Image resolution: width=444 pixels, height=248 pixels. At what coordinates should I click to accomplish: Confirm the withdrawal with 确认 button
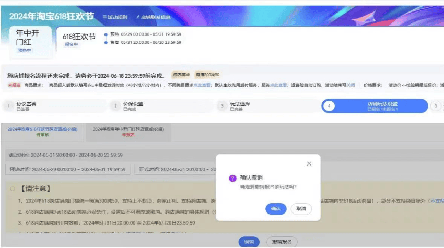click(x=276, y=209)
